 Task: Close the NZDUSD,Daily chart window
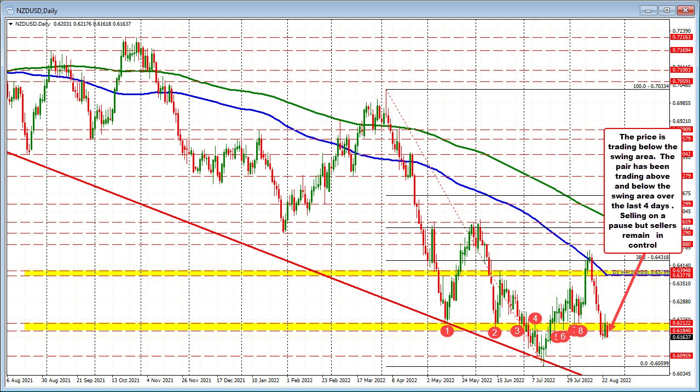[x=687, y=10]
